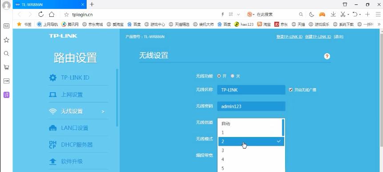Reload the page with the refresh icon
Image resolution: width=383 pixels, height=172 pixels.
pos(41,14)
